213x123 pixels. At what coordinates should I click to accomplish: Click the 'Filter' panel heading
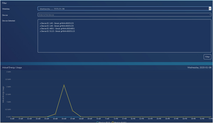tap(4, 3)
